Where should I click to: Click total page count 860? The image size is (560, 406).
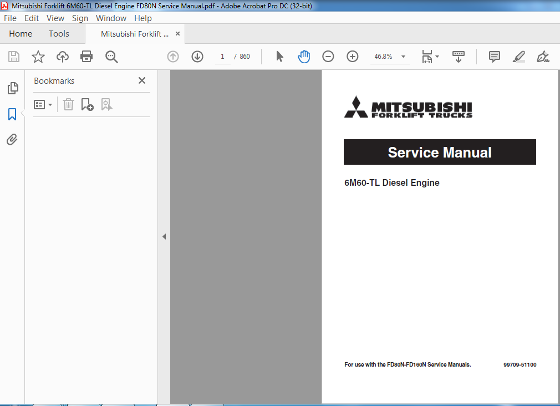[x=245, y=57]
